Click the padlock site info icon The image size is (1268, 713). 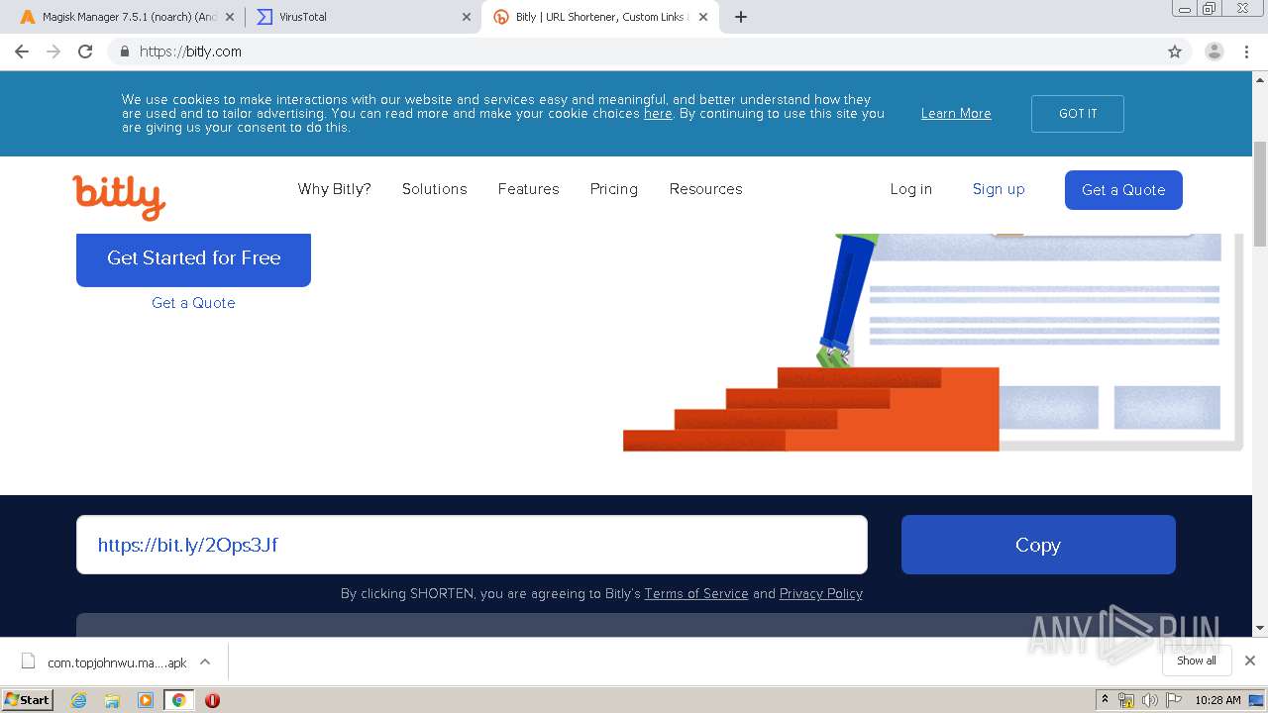click(124, 51)
